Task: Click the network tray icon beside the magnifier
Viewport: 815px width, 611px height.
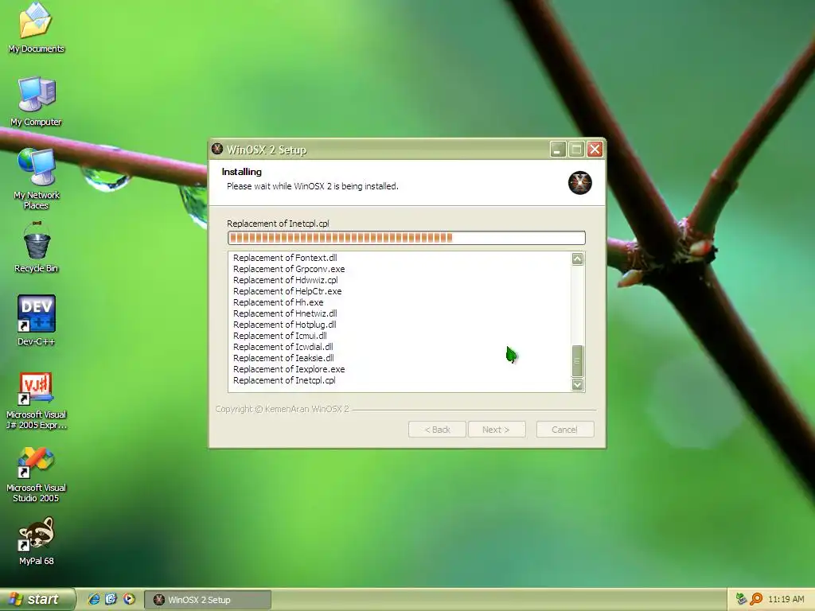Action: coord(741,599)
